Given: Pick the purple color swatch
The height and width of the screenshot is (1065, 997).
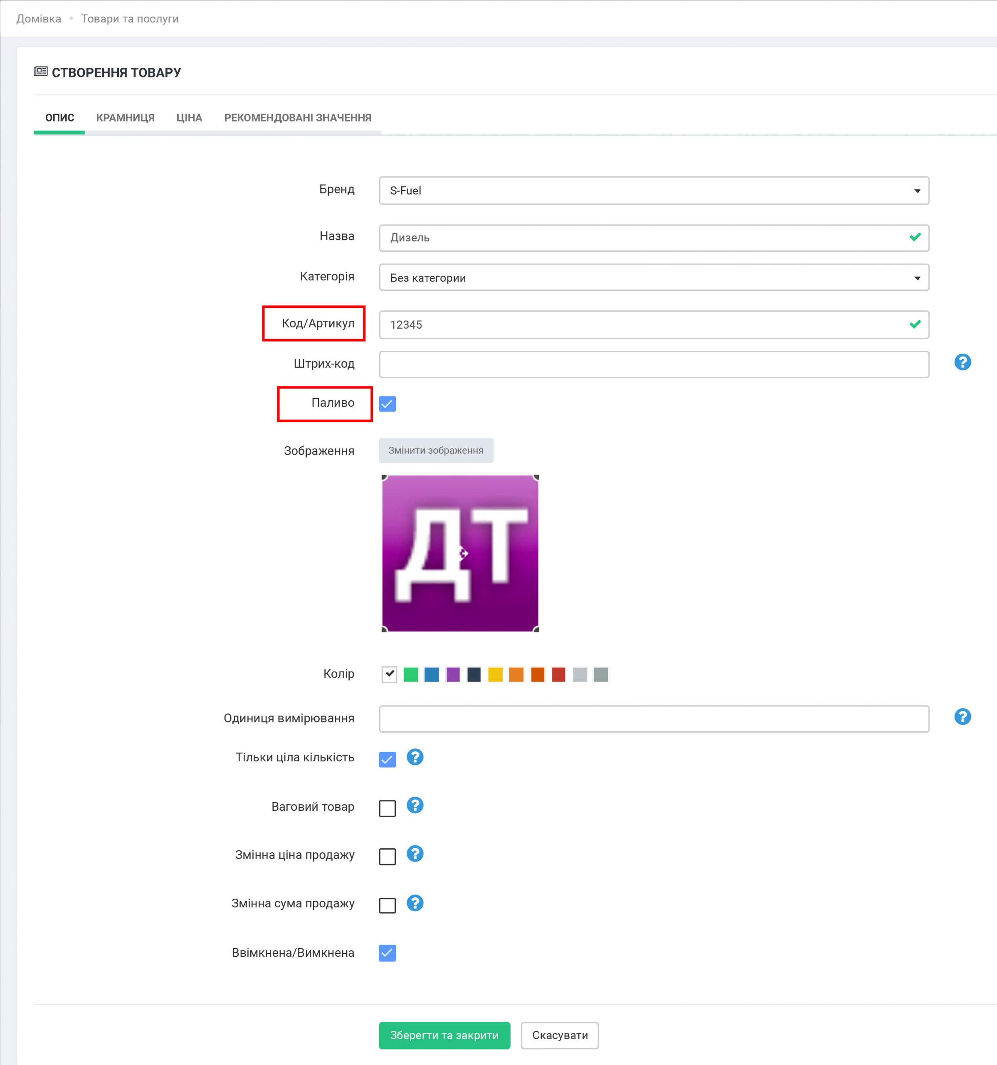Looking at the screenshot, I should pyautogui.click(x=453, y=674).
